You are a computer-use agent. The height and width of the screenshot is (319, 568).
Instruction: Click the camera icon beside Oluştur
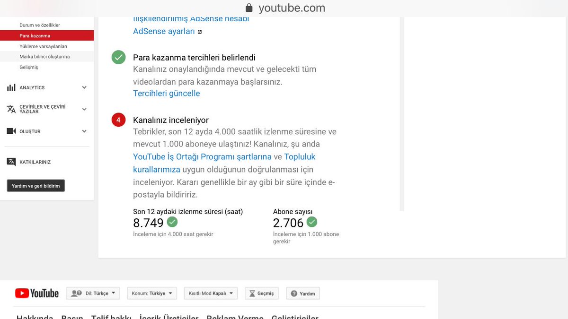pos(11,131)
